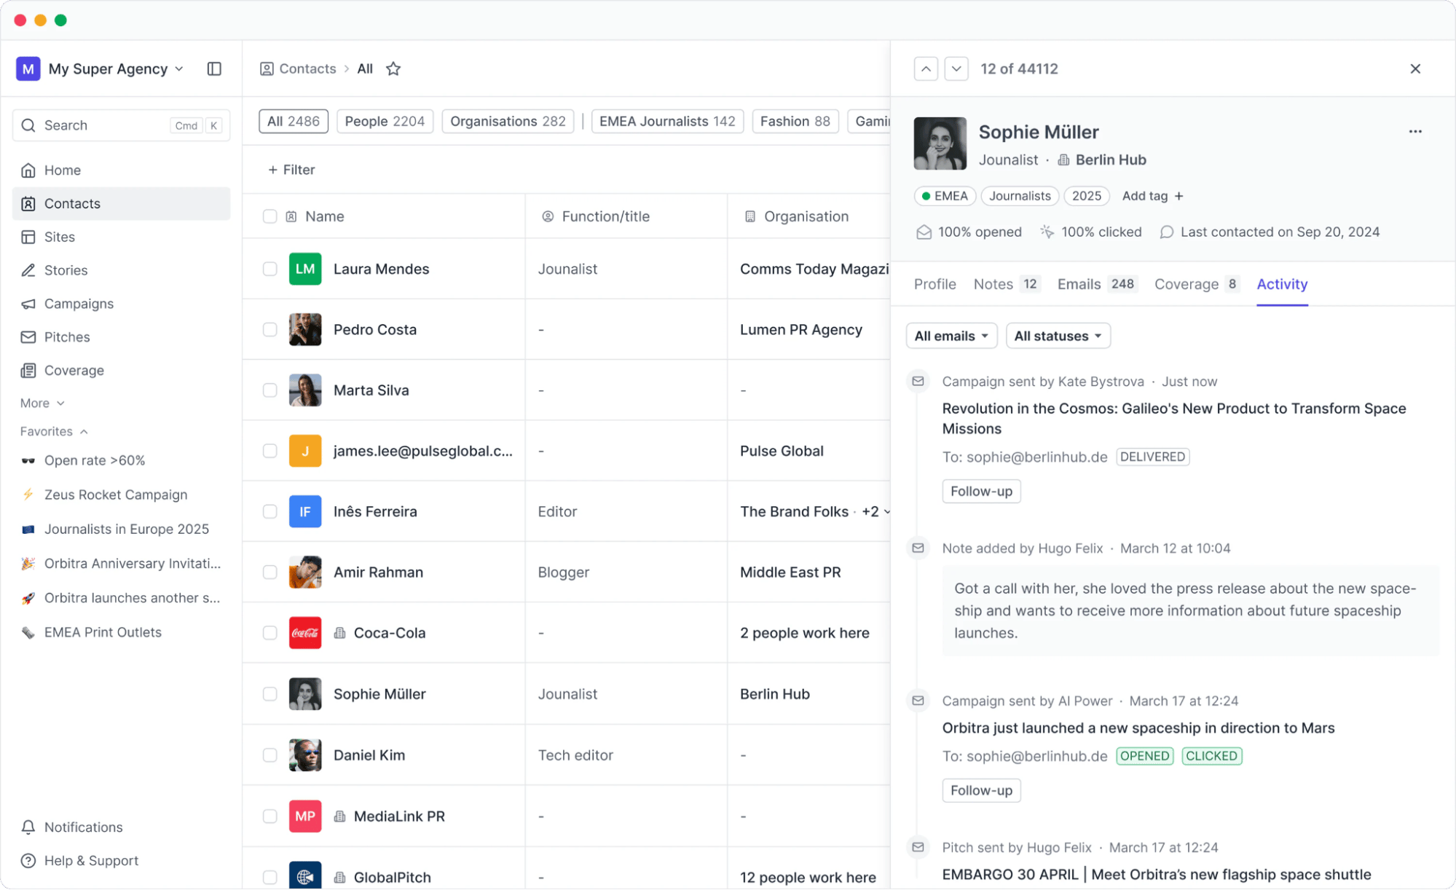
Task: Open the All emails dropdown
Action: pyautogui.click(x=951, y=336)
